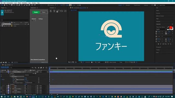Toggle eye for Group 1 row
This screenshot has width=175, height=98.
click(x=1, y=75)
